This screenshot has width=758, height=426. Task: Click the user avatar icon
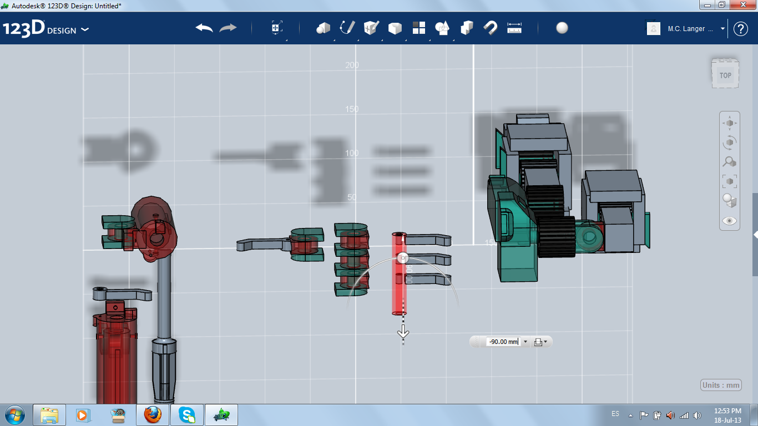tap(654, 29)
